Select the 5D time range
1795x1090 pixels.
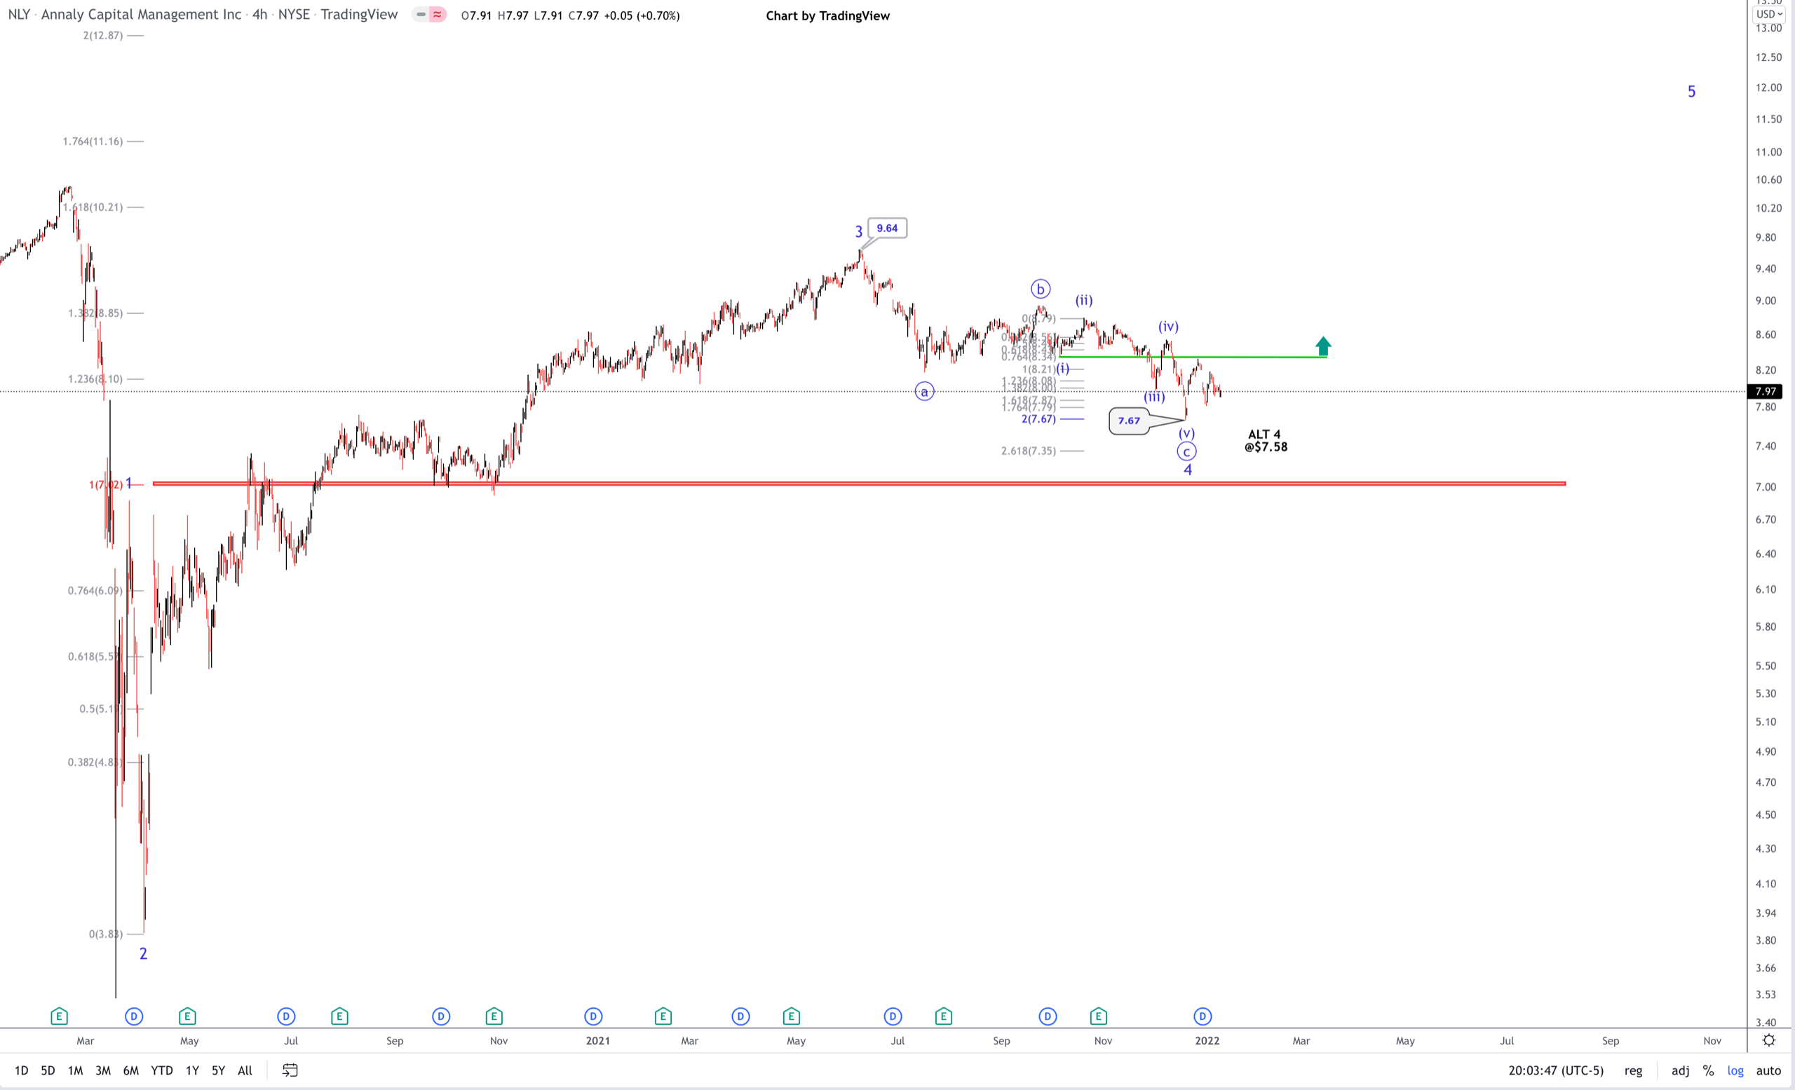click(48, 1070)
